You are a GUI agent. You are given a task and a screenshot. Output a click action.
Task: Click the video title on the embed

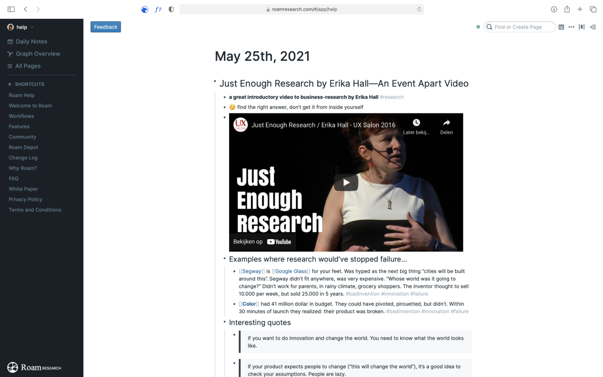click(323, 125)
